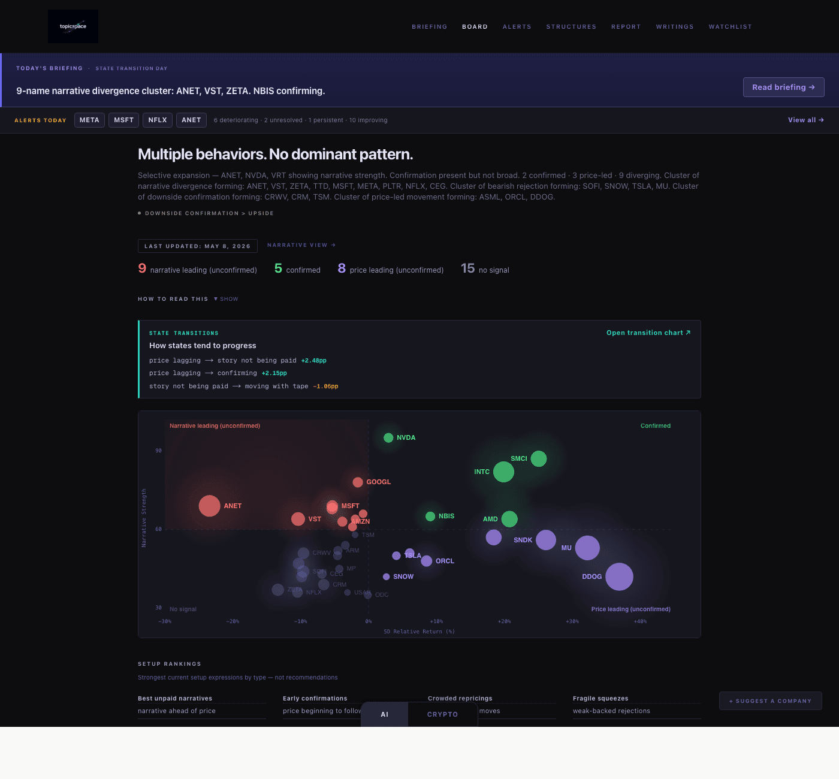Expand How to read this section
Screen dimensions: 839x779
click(226, 299)
